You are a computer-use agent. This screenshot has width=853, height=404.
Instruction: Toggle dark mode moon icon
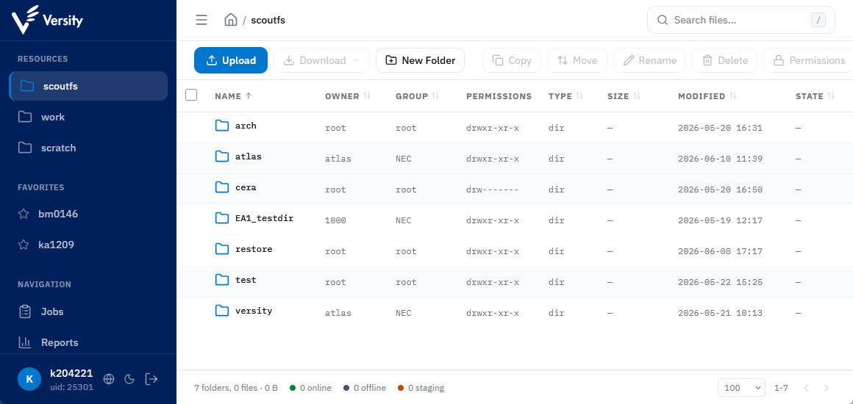(129, 379)
